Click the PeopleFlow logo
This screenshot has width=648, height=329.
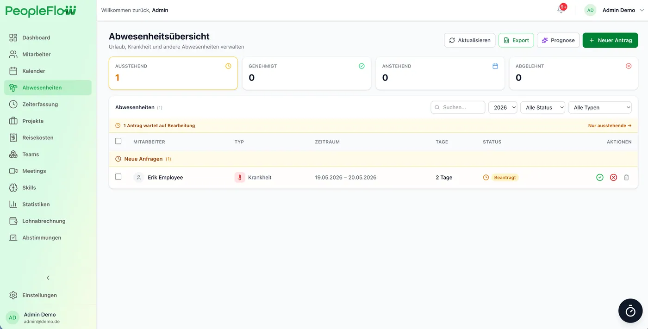click(x=41, y=11)
